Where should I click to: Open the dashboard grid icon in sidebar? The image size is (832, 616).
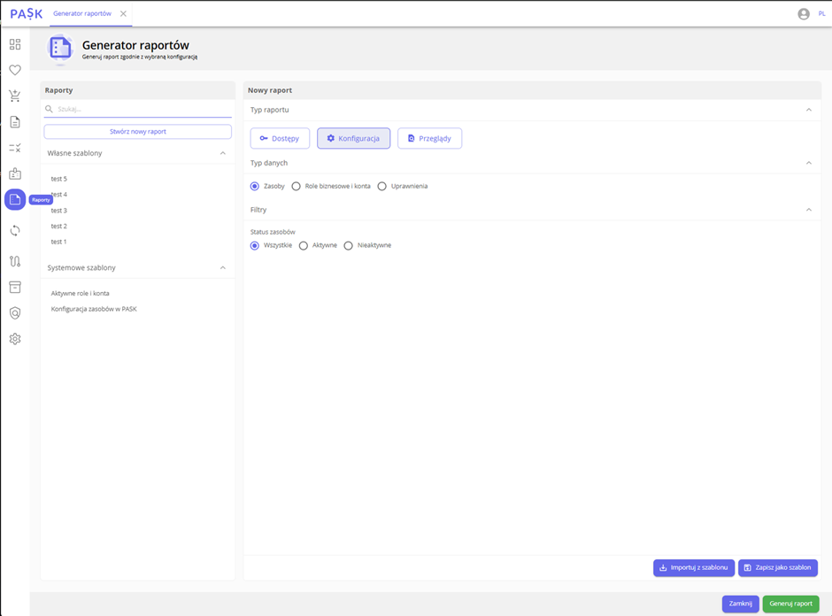click(15, 44)
